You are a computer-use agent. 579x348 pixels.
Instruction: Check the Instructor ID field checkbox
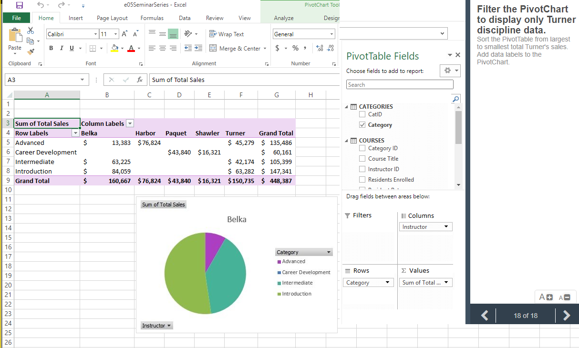point(362,169)
